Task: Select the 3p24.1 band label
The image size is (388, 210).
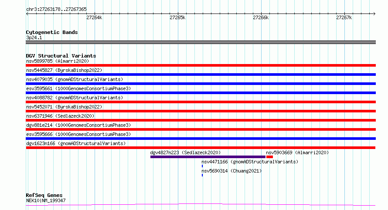Action: coord(34,37)
